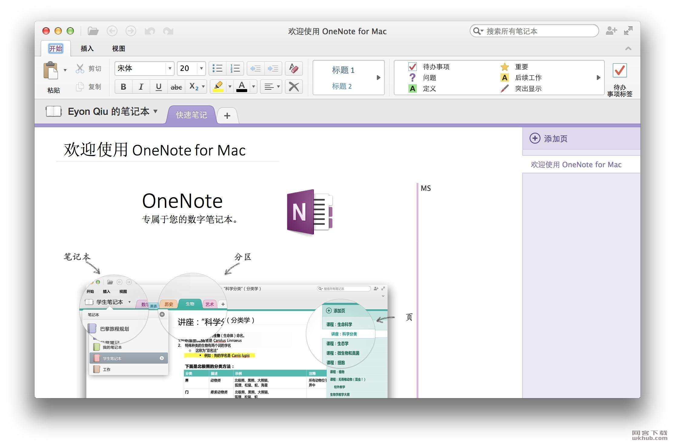The height and width of the screenshot is (446, 675).
Task: Toggle bold formatting
Action: click(123, 87)
